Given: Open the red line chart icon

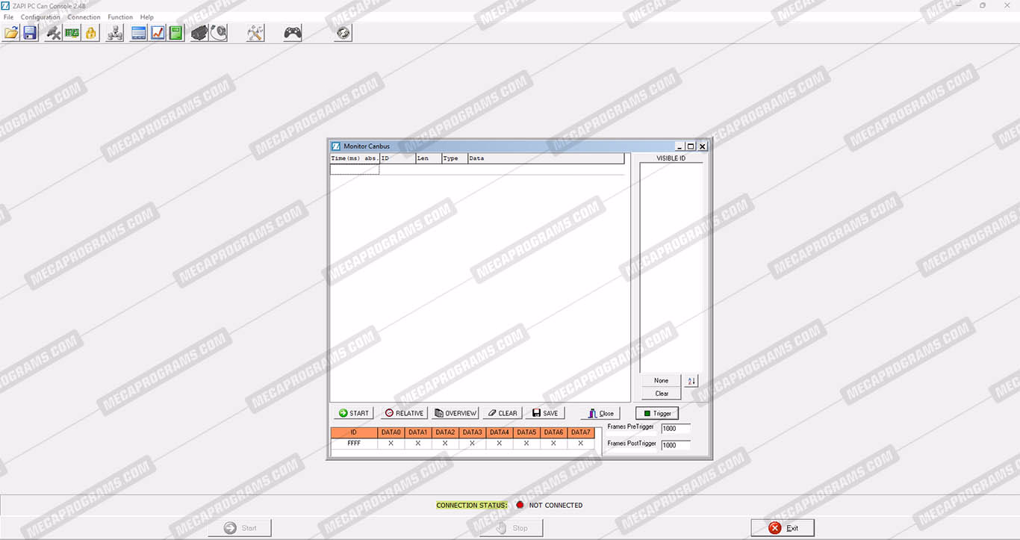Looking at the screenshot, I should (158, 33).
